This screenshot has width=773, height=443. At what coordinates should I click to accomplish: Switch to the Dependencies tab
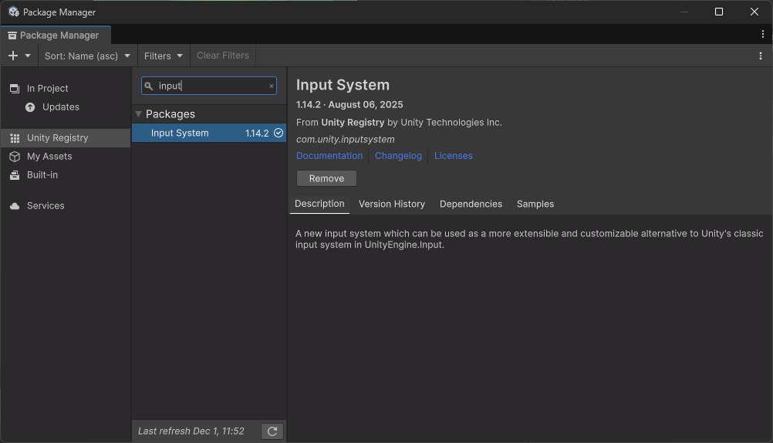471,205
